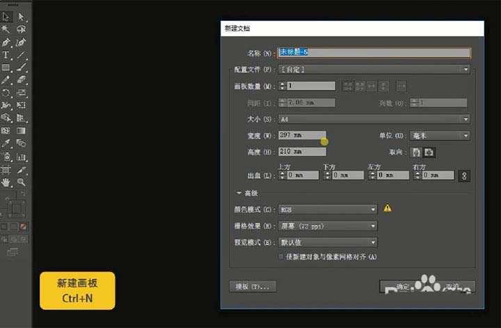The width and height of the screenshot is (501, 328).
Task: Select the Gradient tool
Action: pos(21,131)
